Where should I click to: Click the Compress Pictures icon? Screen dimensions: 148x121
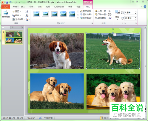tap(27, 12)
